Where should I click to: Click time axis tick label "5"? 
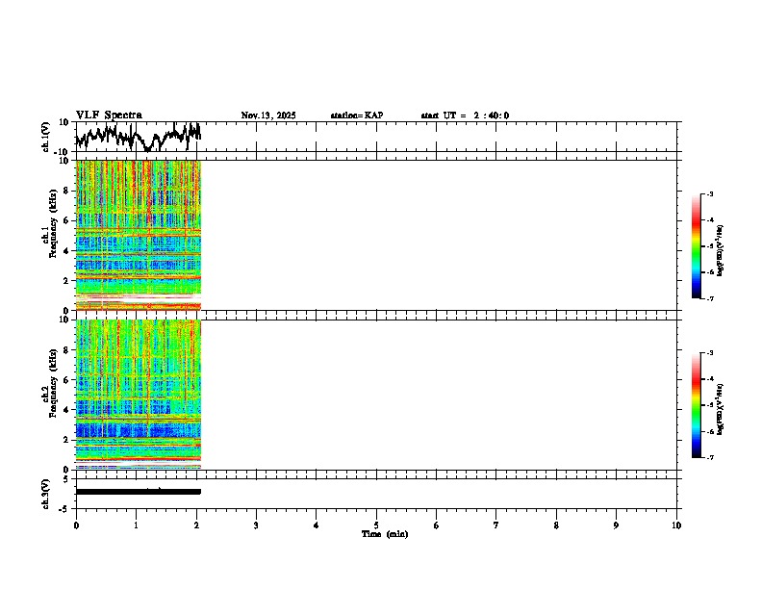coord(376,525)
